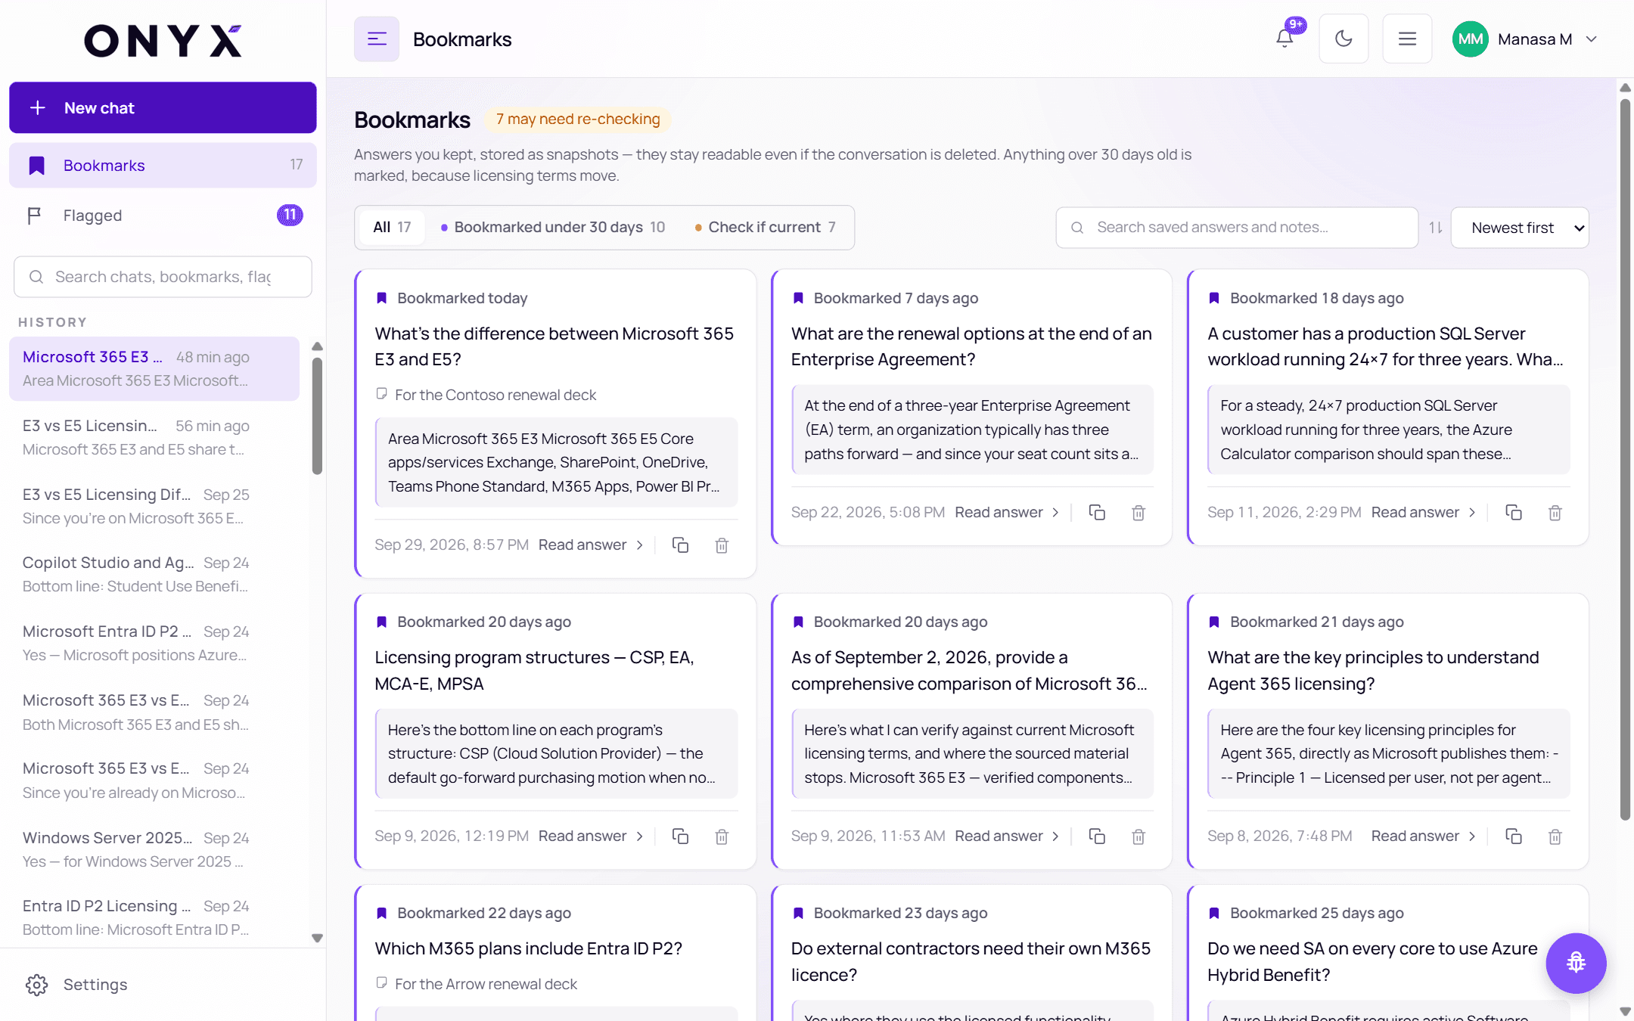The width and height of the screenshot is (1634, 1021).
Task: Open Flagged in the sidebar
Action: [163, 216]
